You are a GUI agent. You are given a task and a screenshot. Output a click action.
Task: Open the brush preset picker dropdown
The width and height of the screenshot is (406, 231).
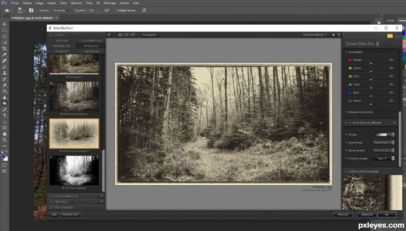(24, 11)
